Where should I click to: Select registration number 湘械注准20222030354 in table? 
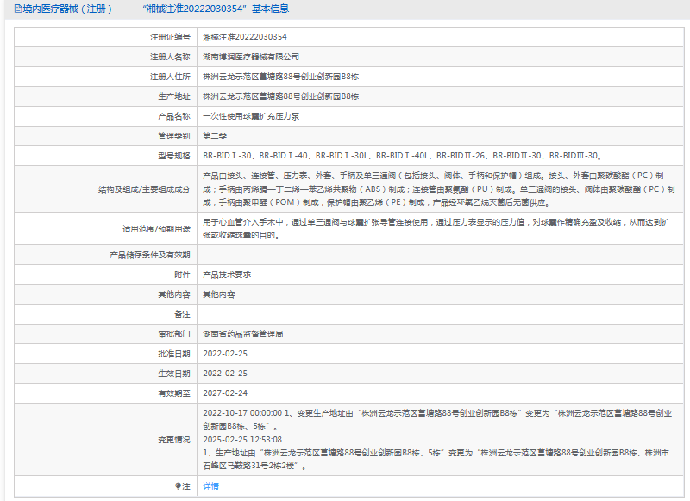point(245,37)
